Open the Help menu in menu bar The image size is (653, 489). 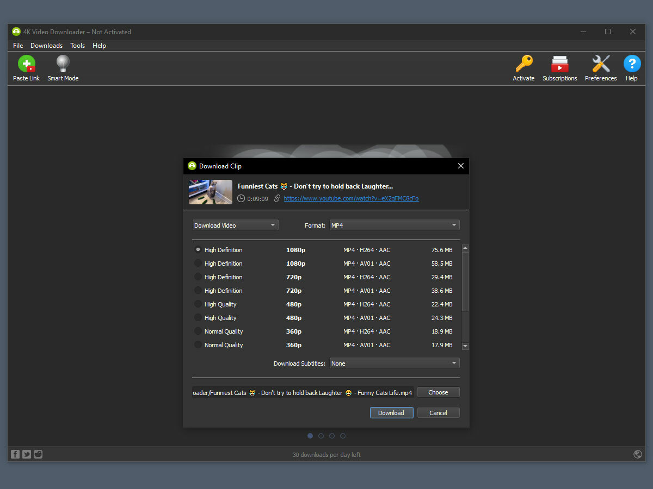coord(99,46)
